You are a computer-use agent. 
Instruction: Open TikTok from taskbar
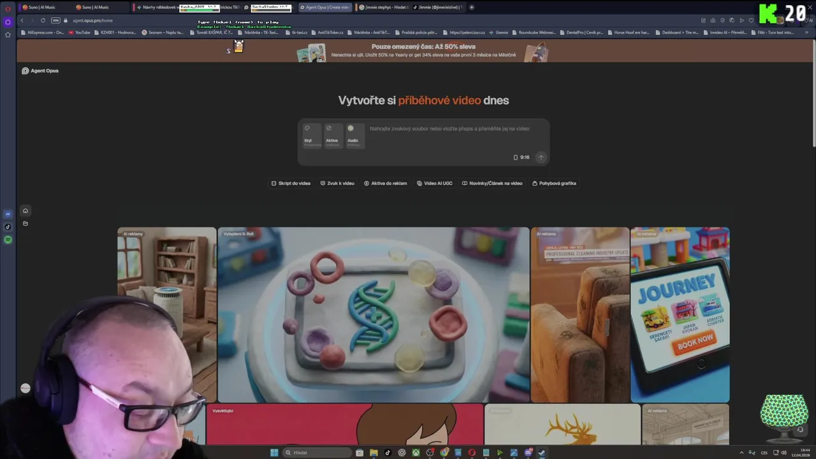pos(388,453)
